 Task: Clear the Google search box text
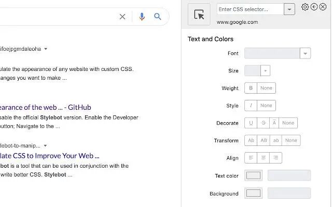(x=122, y=17)
